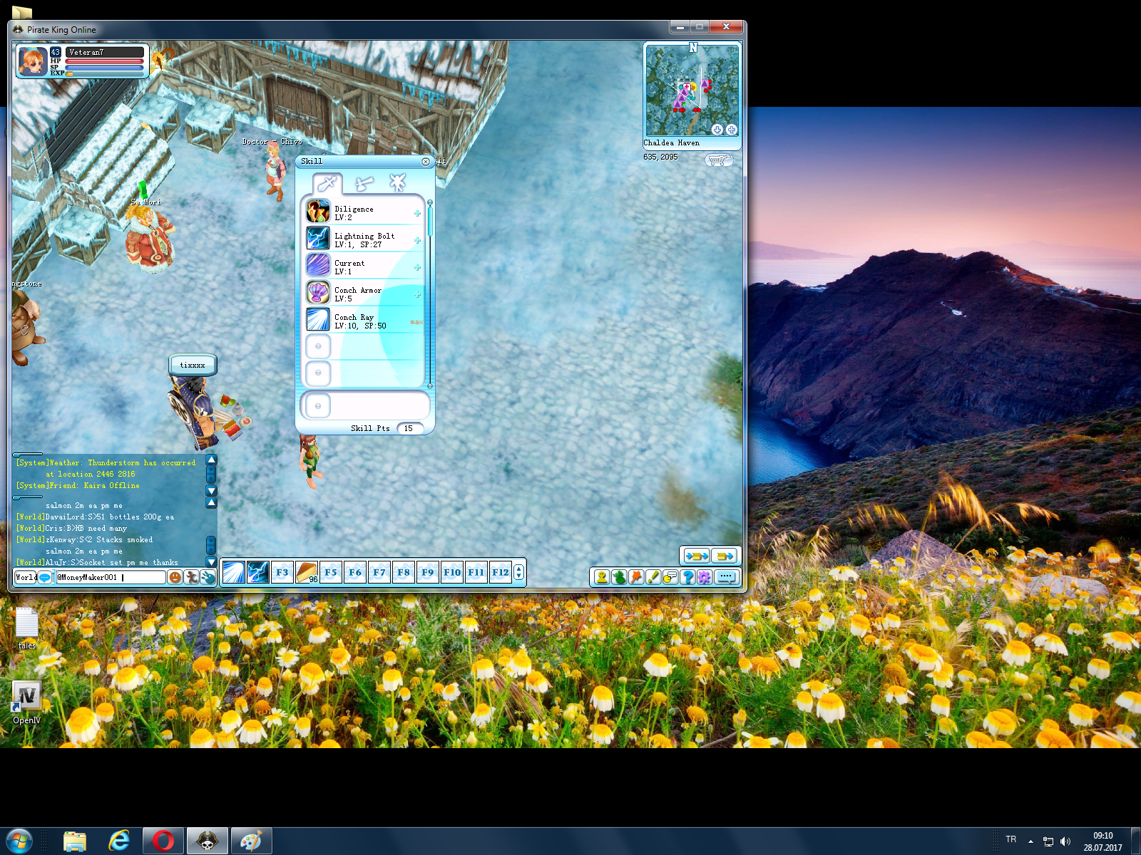Add a skill point to Current
This screenshot has height=855, width=1141.
pos(417,267)
